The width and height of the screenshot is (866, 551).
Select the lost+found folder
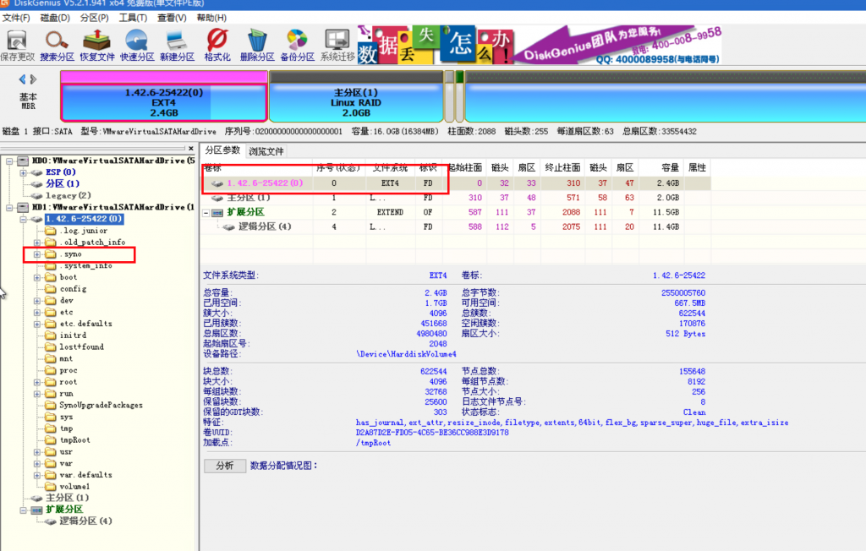pyautogui.click(x=81, y=346)
